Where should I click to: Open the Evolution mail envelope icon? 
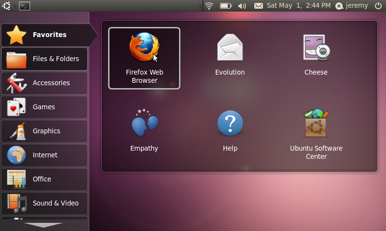[x=230, y=47]
